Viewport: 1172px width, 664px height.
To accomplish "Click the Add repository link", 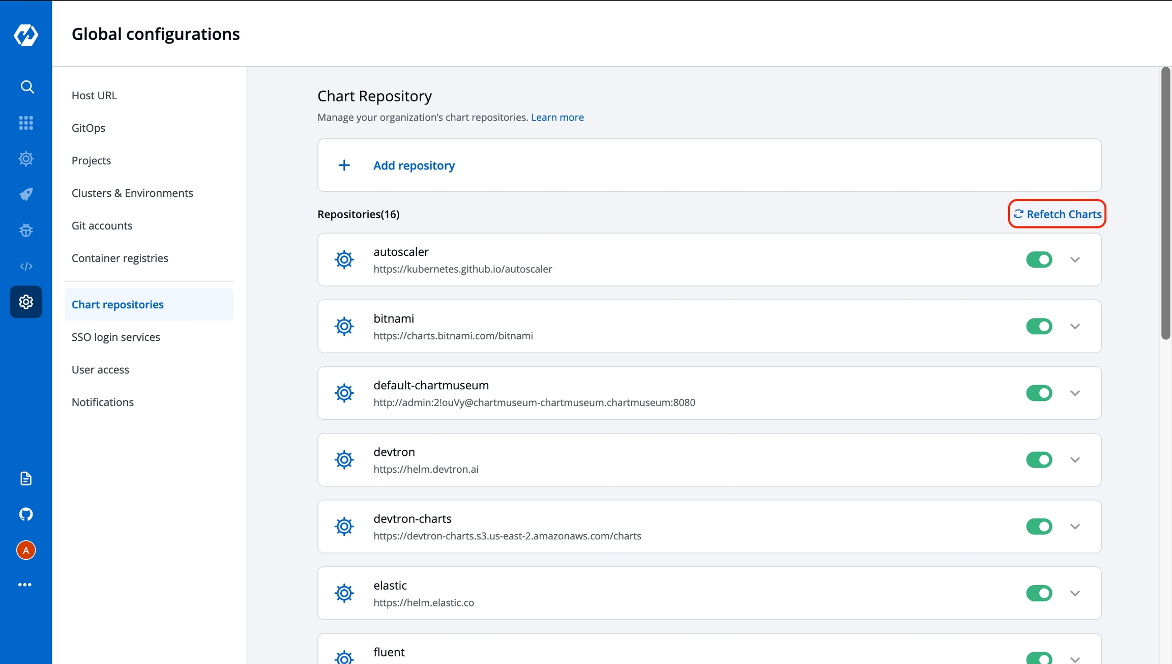I will (414, 165).
